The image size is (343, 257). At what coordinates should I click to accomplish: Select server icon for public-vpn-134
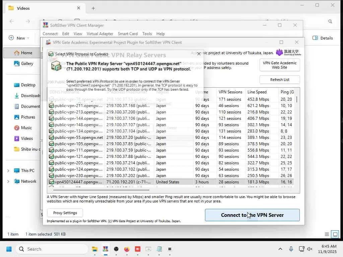(51, 131)
